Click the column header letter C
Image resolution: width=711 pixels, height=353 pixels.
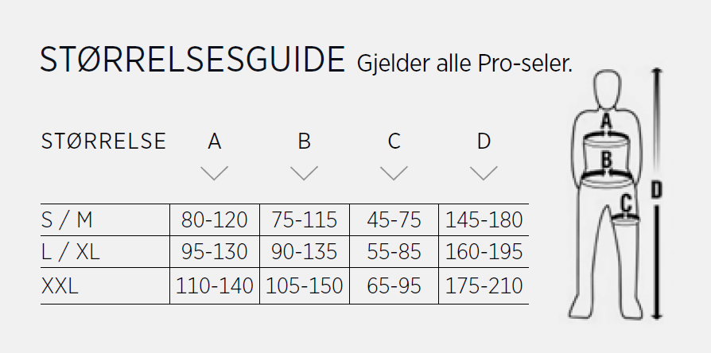click(394, 142)
